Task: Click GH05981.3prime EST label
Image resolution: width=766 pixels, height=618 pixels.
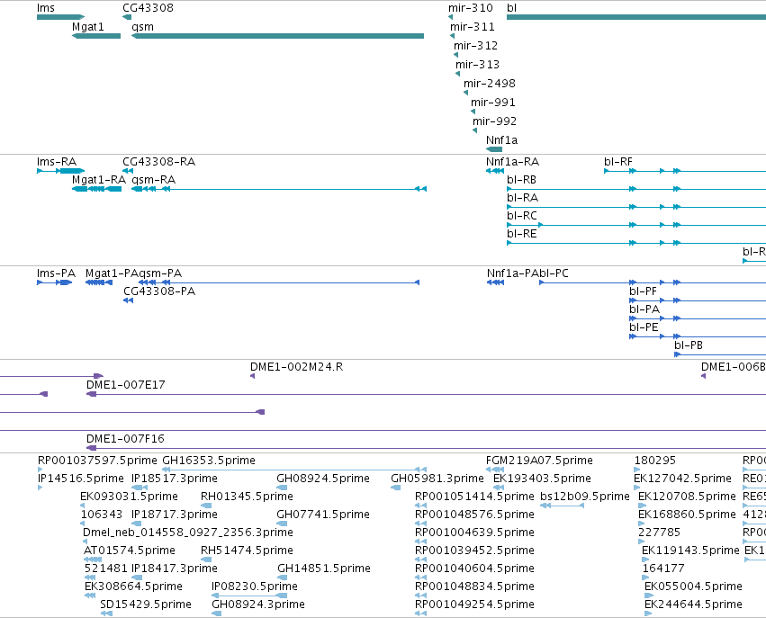Action: [437, 479]
